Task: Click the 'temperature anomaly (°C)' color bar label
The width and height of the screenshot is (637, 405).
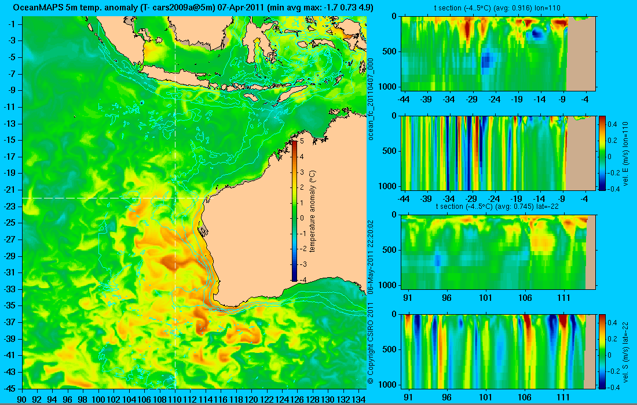Action: [312, 211]
